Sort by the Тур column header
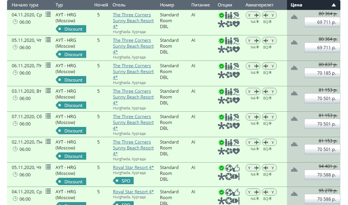The width and height of the screenshot is (348, 205). point(59,5)
